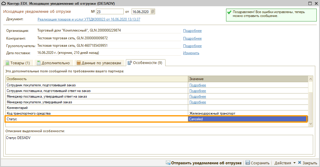Click the green checkmark success icon
Viewport: 320px width, 167px height.
pyautogui.click(x=229, y=13)
